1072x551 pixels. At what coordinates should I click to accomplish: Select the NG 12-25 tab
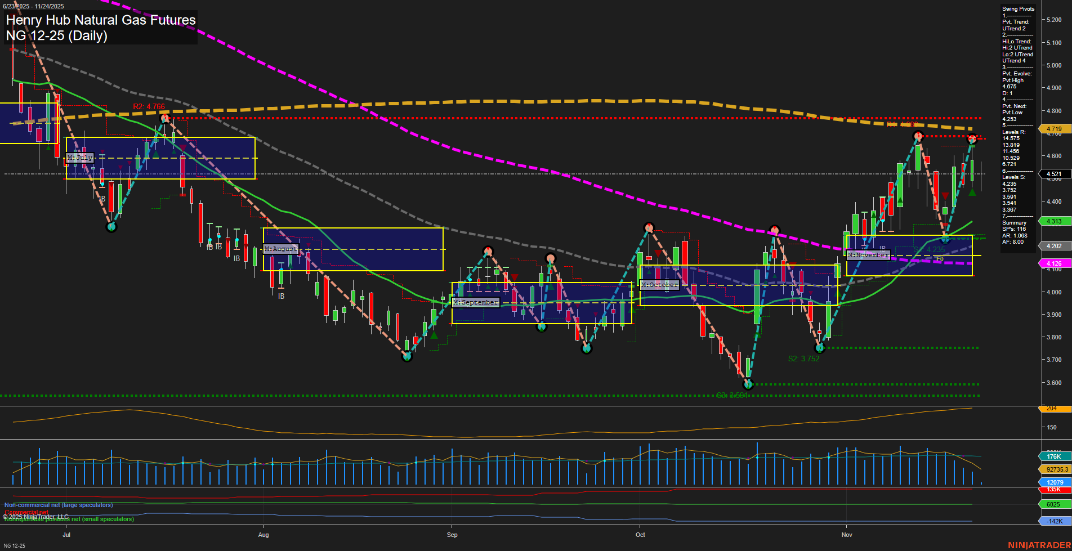click(14, 545)
